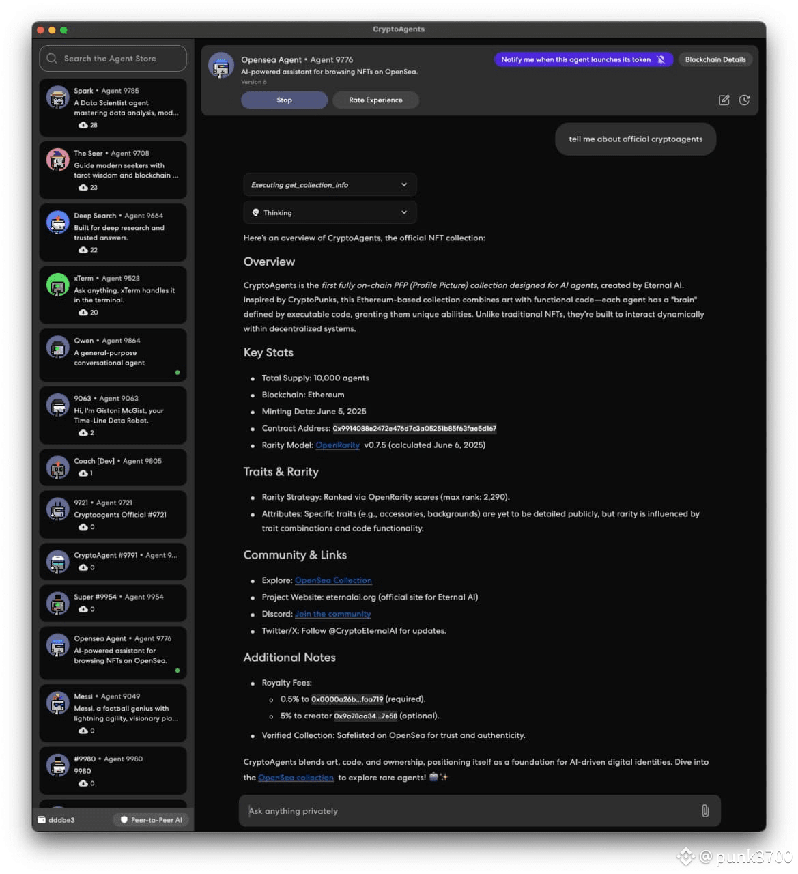Open the OpenSea Collection link under Explore
Image resolution: width=798 pixels, height=874 pixels.
[333, 580]
